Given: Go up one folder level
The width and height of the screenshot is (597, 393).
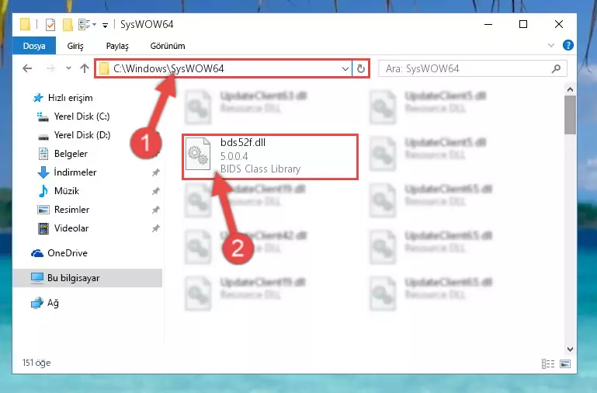Looking at the screenshot, I should click(85, 68).
